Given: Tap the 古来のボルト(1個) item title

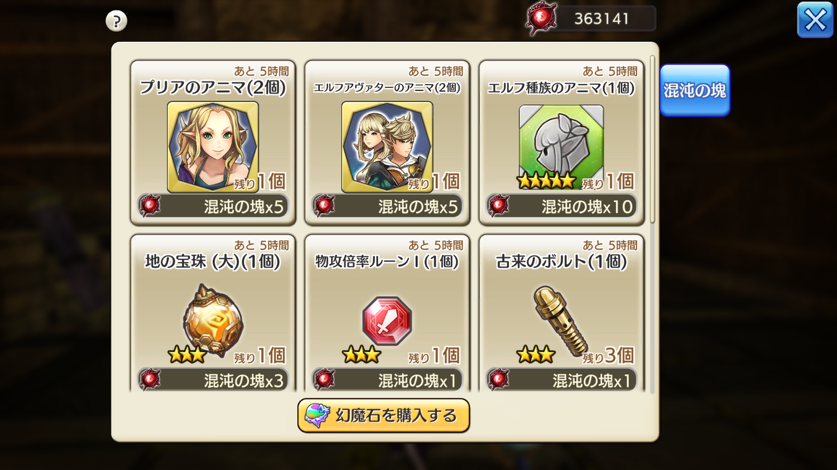Looking at the screenshot, I should (561, 261).
